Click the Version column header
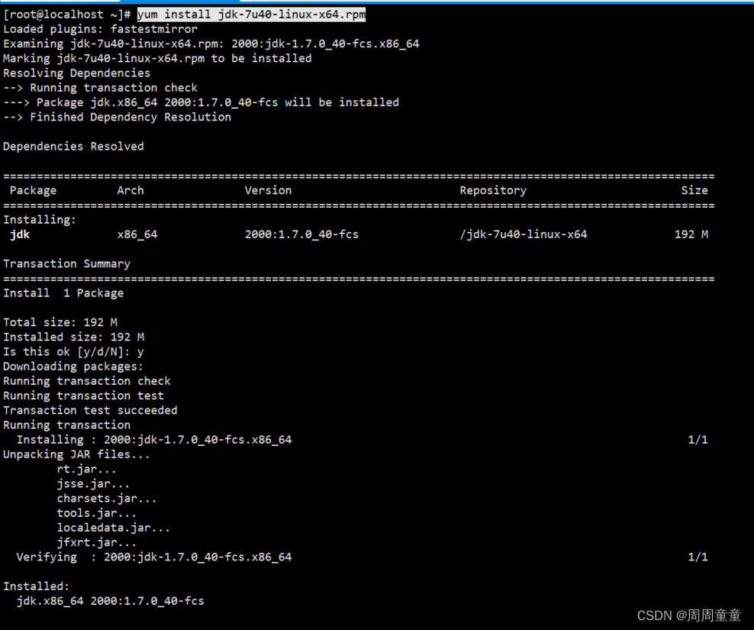 click(267, 189)
